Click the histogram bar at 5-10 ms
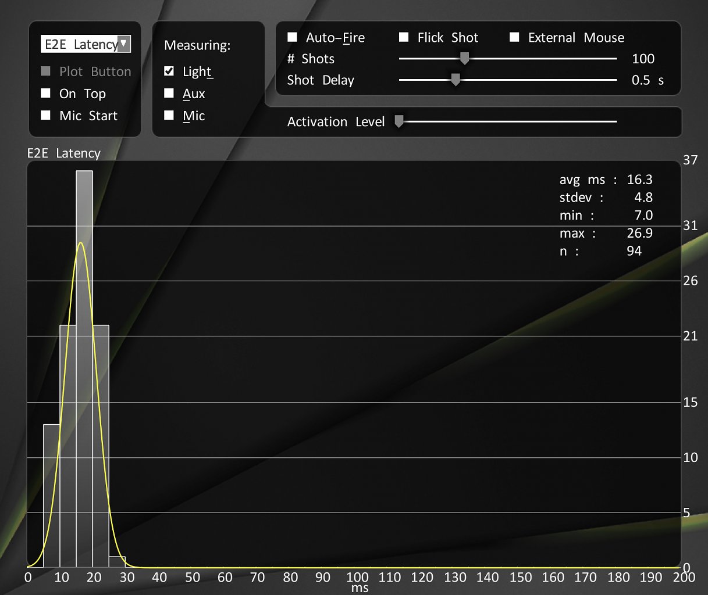Screen dimensions: 708x595 pyautogui.click(x=52, y=496)
